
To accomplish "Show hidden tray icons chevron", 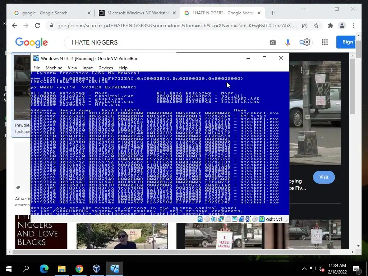I will [304, 269].
